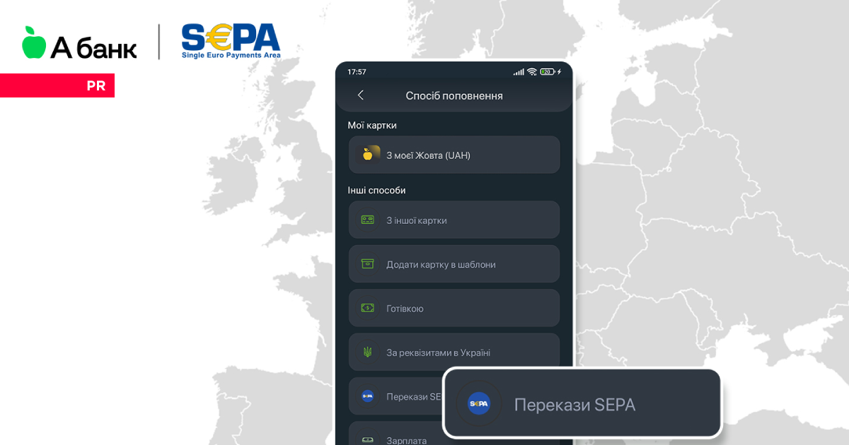Click the green apple А банк logo
The image size is (849, 445).
click(79, 44)
